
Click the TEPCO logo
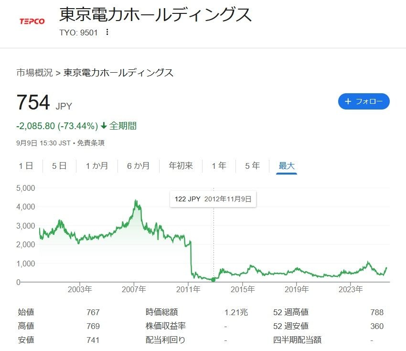[32, 21]
